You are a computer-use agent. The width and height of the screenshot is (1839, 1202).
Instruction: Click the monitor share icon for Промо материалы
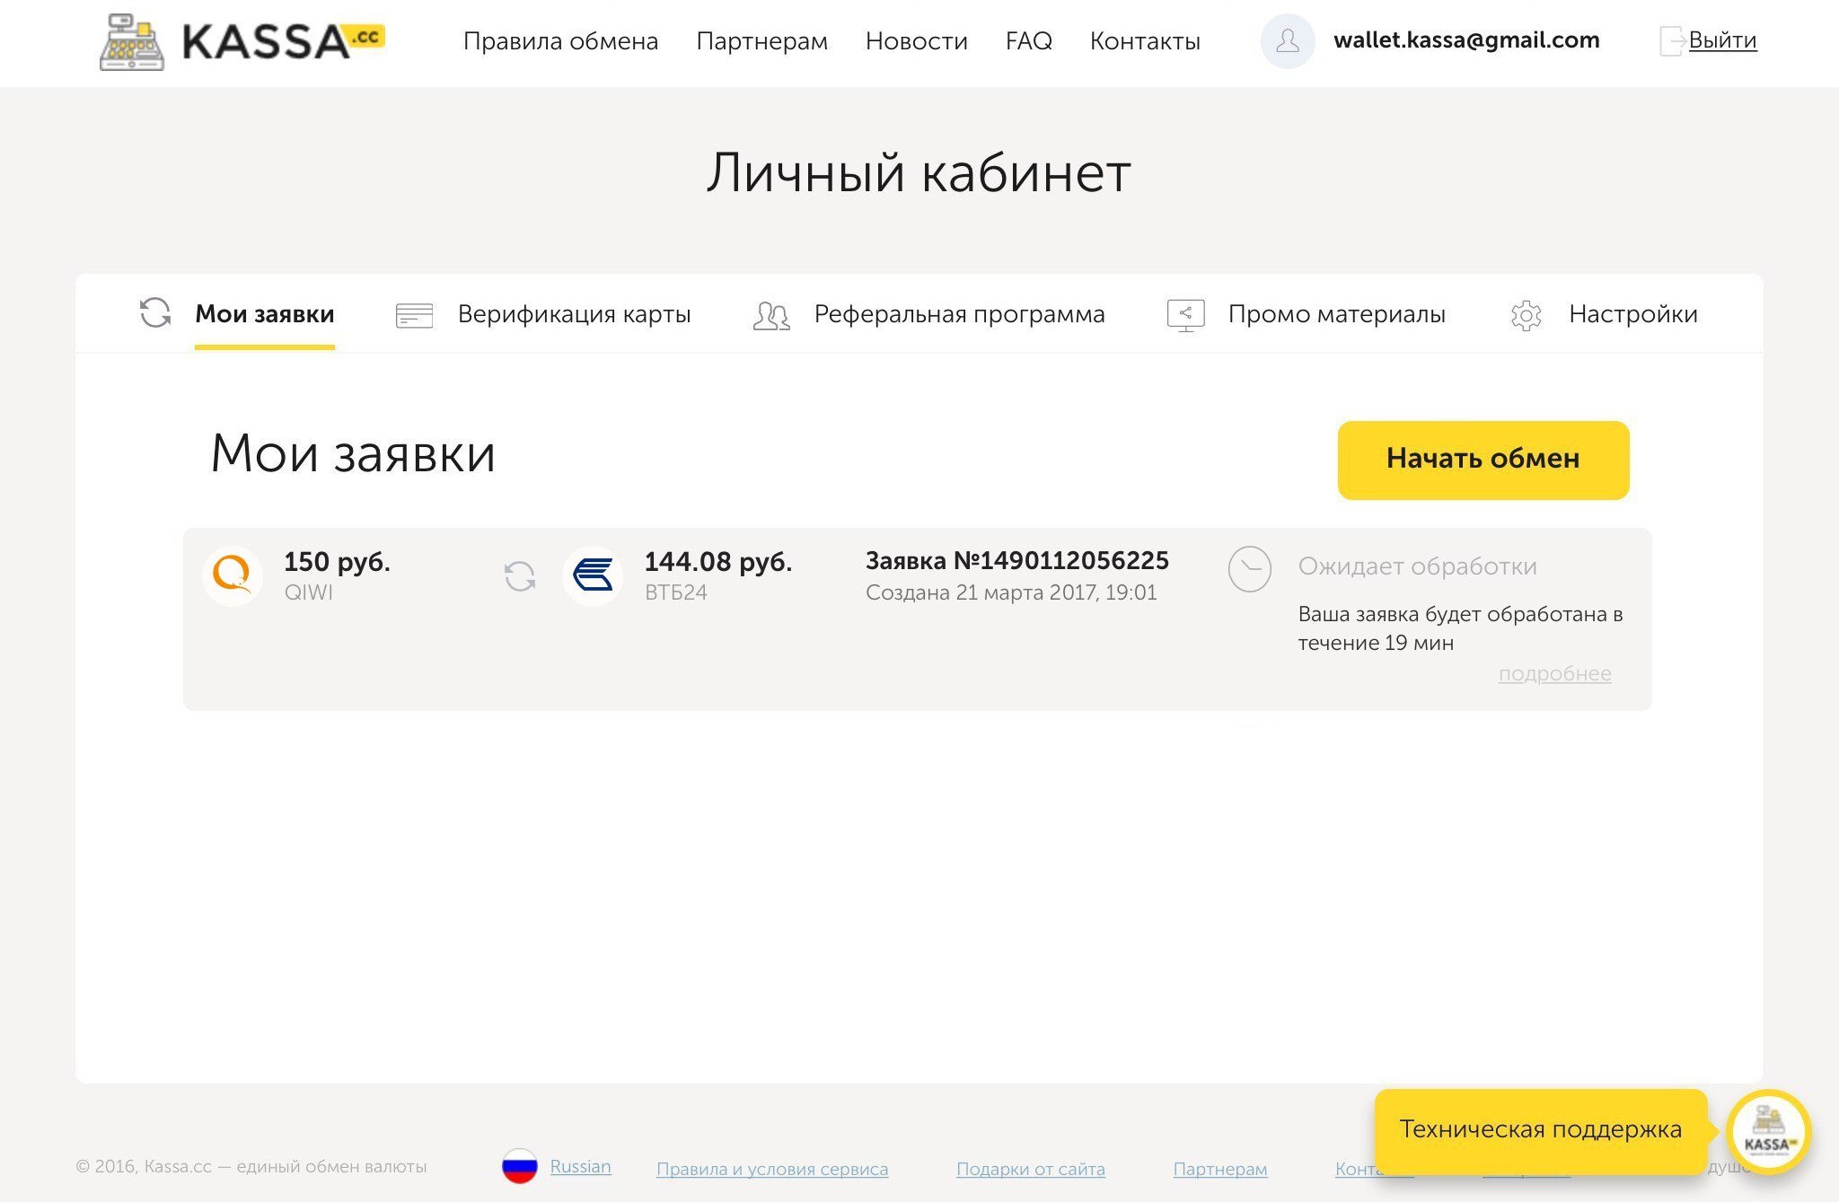[x=1185, y=315]
